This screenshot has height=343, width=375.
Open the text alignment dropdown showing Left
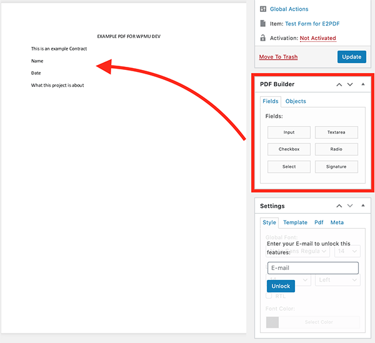click(337, 281)
